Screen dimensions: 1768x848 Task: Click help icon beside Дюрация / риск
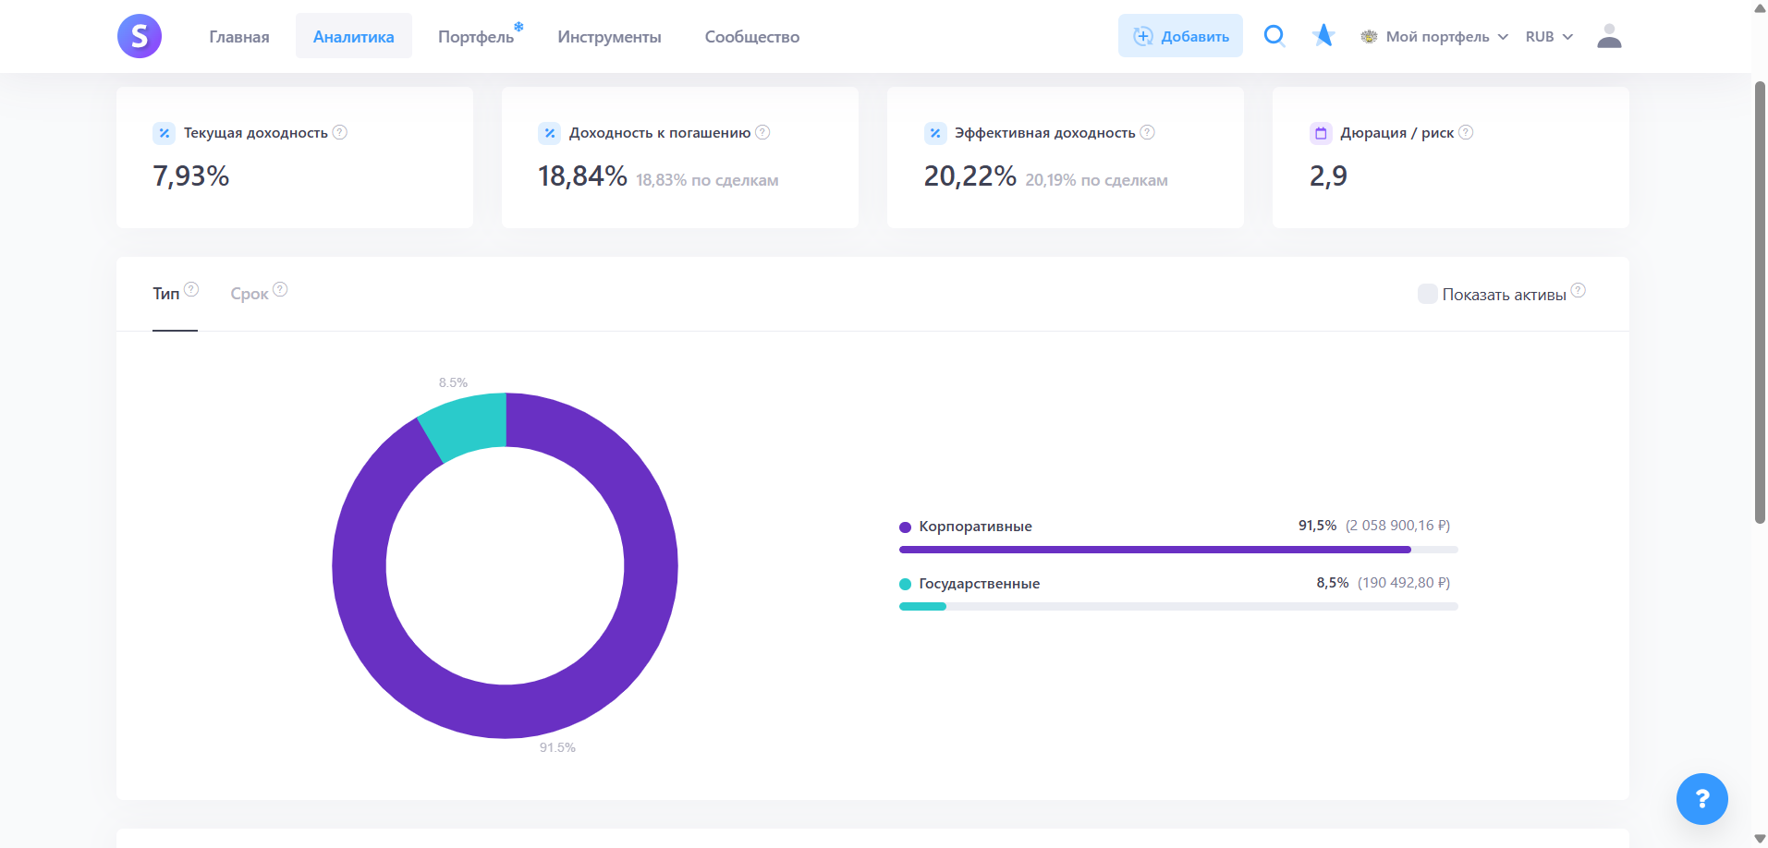point(1466,132)
